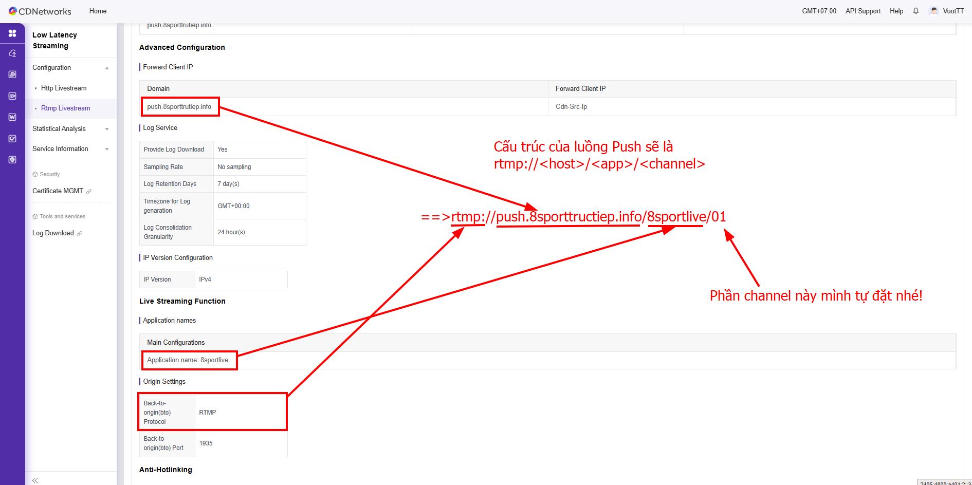The width and height of the screenshot is (972, 485).
Task: Expand the Service Information section
Action: pyautogui.click(x=107, y=149)
